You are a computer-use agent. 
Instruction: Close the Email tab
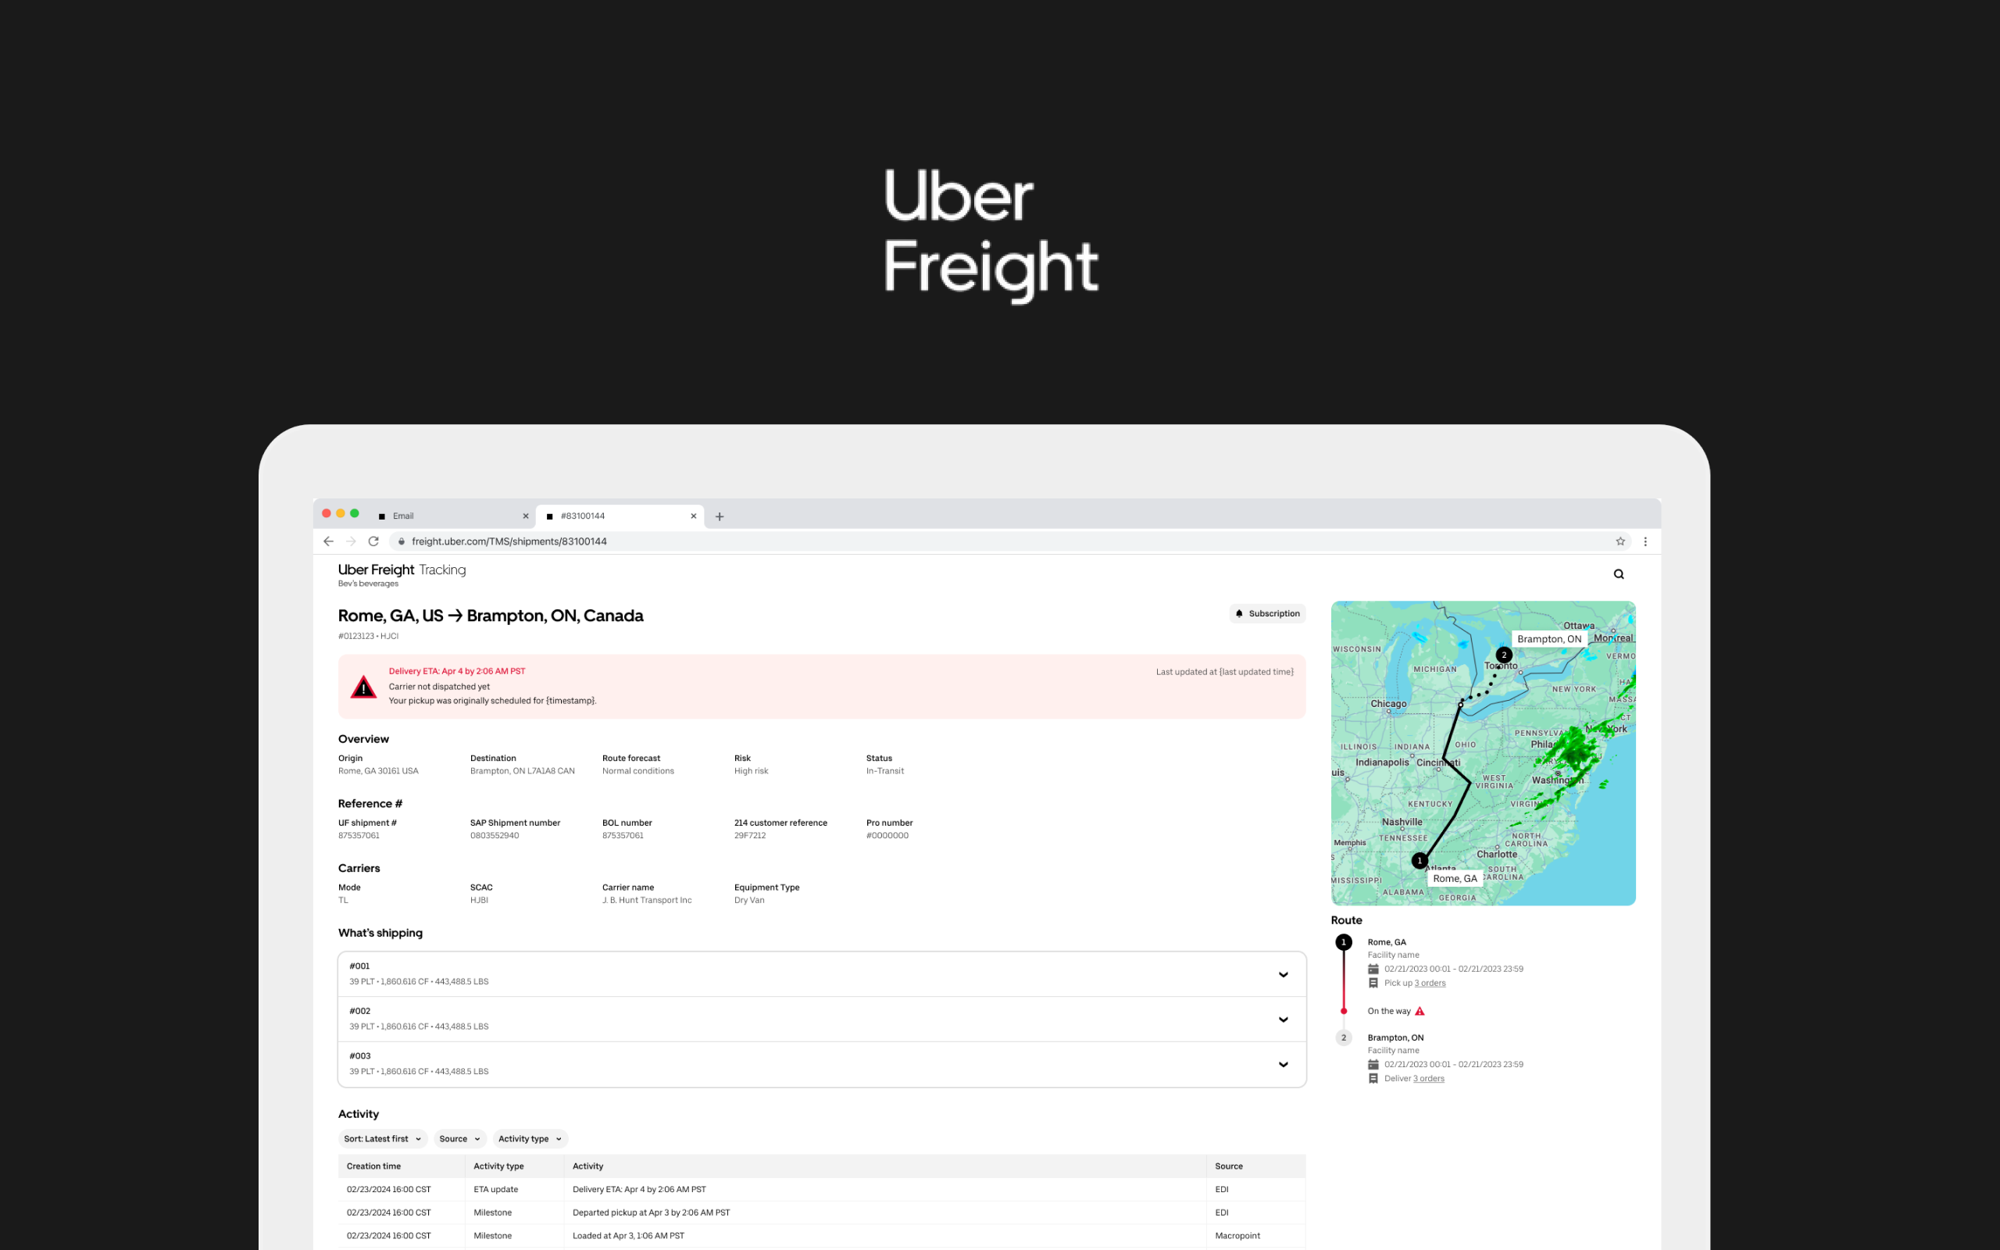(x=526, y=516)
